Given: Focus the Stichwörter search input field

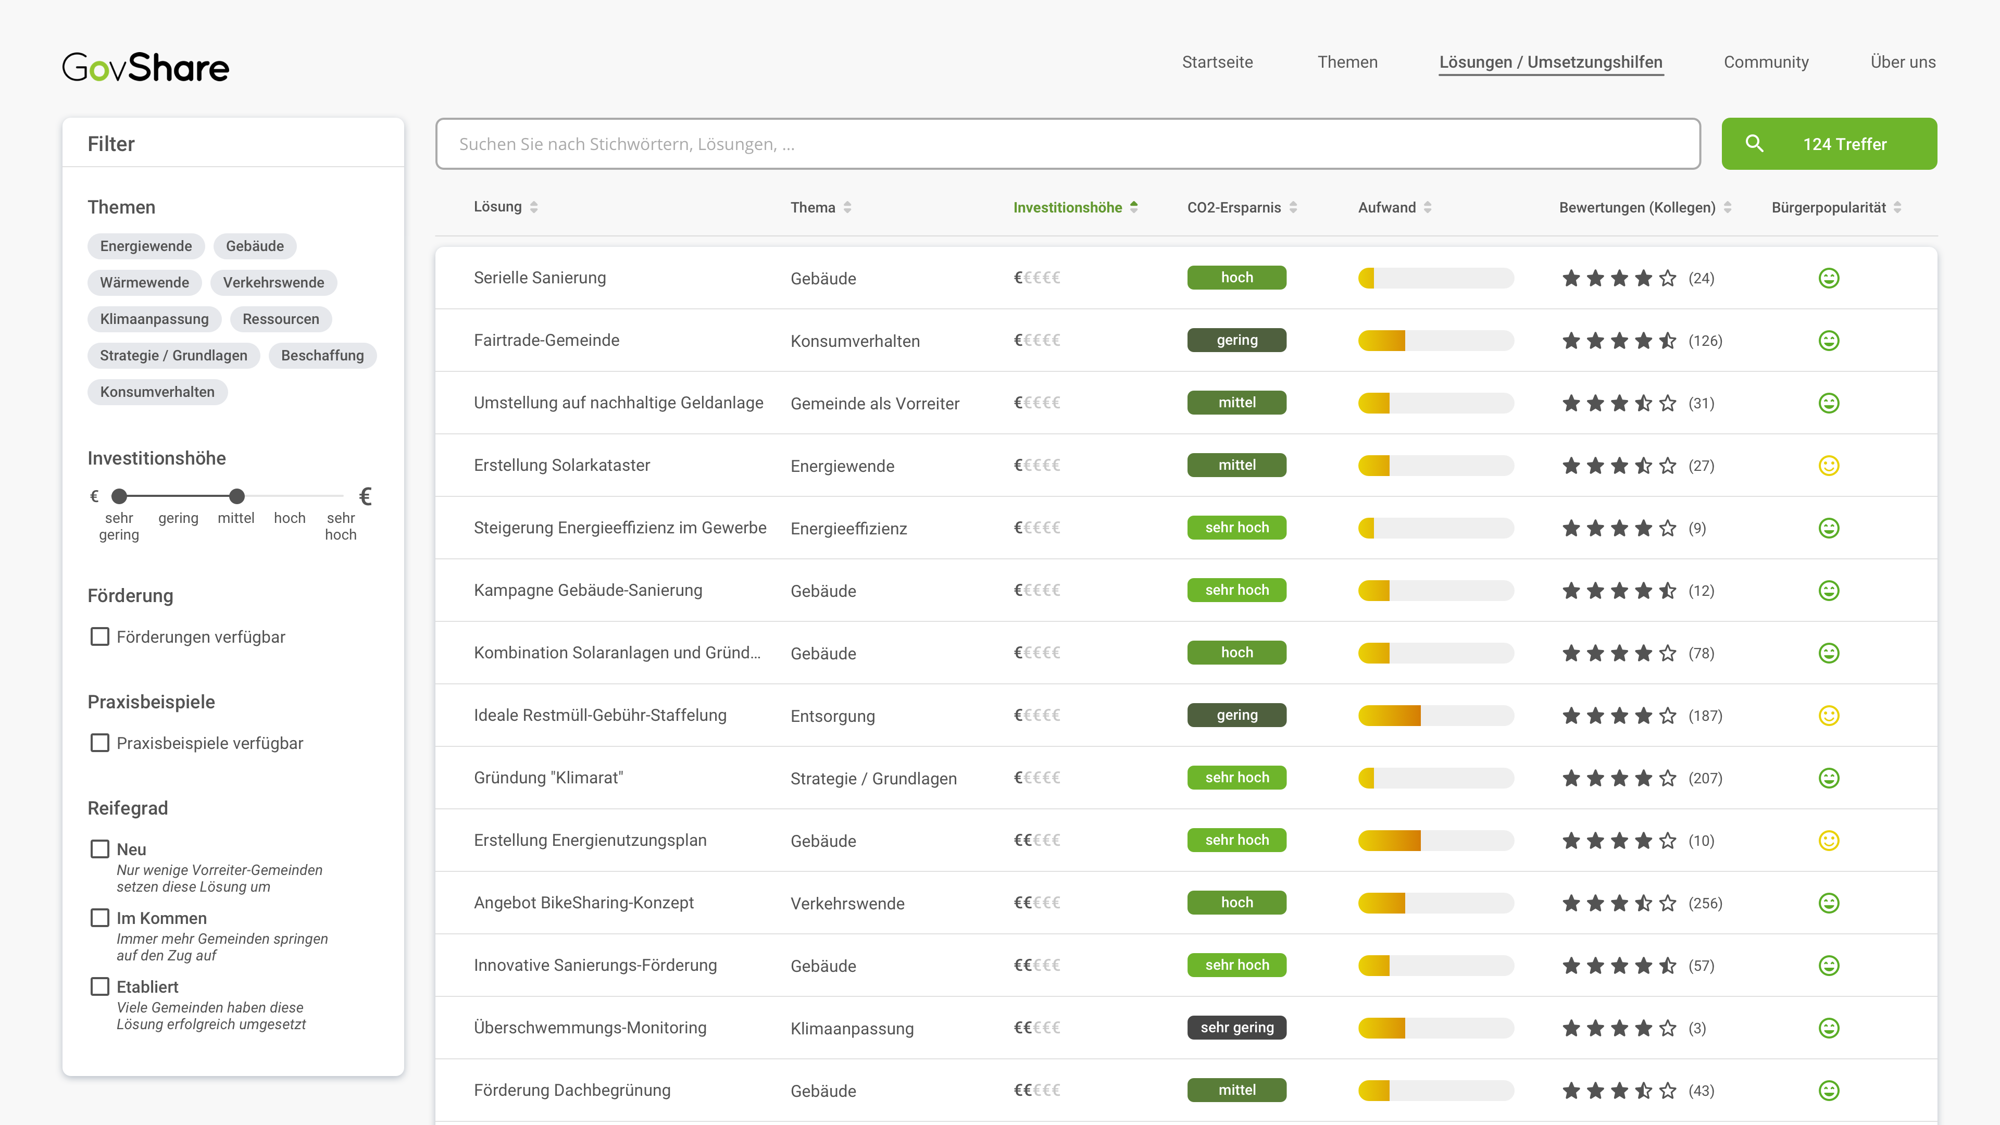Looking at the screenshot, I should (x=1068, y=144).
